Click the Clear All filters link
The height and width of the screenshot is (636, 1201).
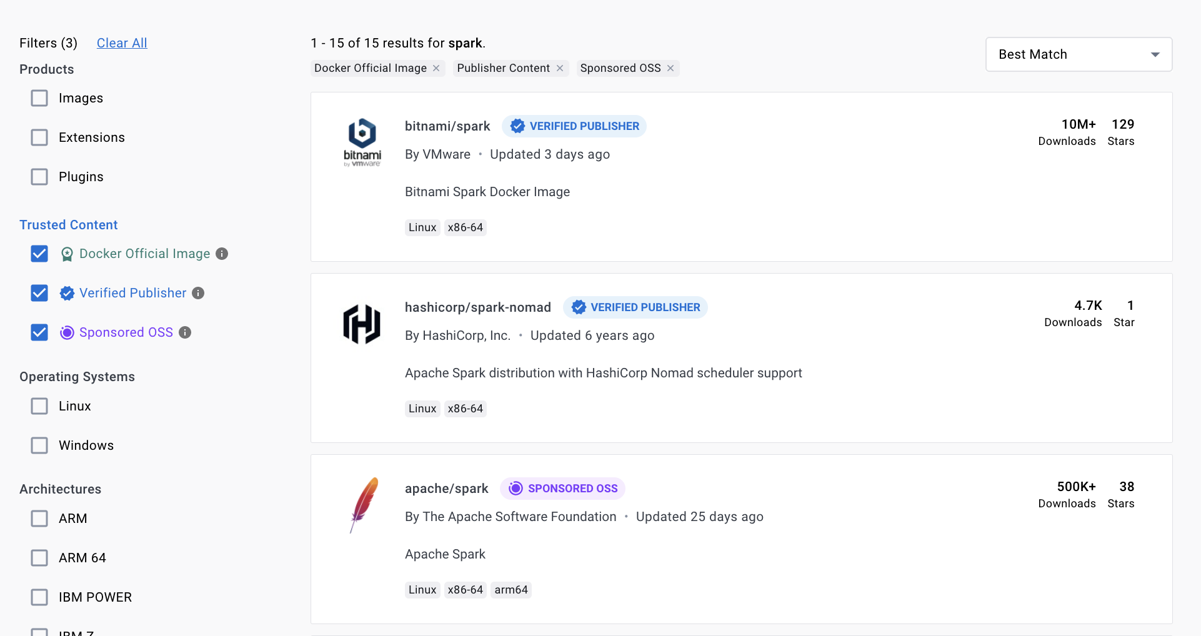122,43
